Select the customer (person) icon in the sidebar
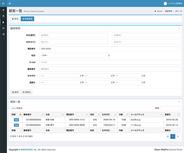The height and width of the screenshot is (153, 184). pos(3,22)
